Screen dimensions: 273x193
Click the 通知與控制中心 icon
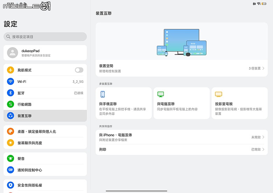pyautogui.click(x=10, y=170)
